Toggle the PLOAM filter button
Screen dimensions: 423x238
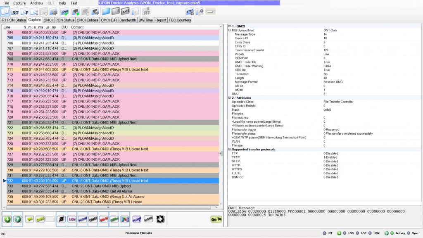(82, 219)
